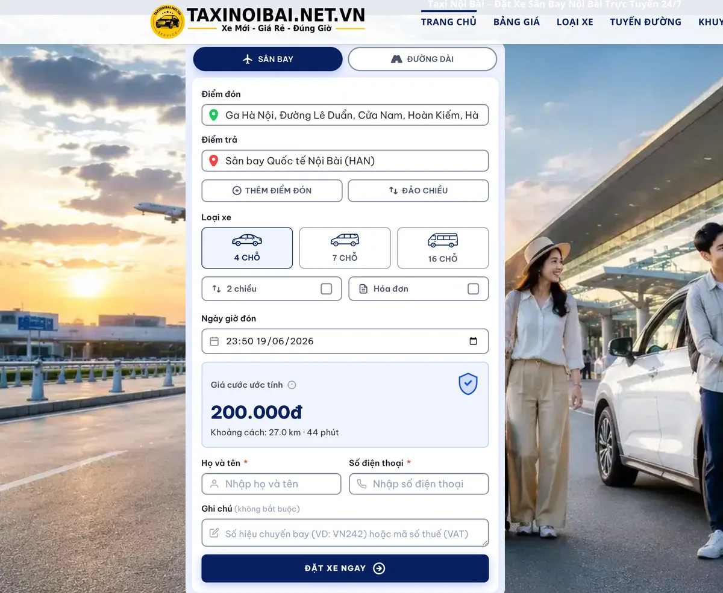Viewport: 723px width, 593px height.
Task: Open the date picker icon at datetime field's right
Action: pos(473,341)
